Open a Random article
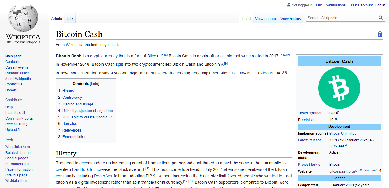The width and height of the screenshot is (389, 188). [17, 73]
